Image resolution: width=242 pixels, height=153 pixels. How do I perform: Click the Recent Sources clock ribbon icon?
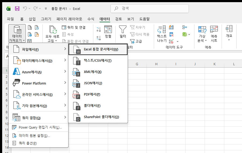[x=37, y=27]
